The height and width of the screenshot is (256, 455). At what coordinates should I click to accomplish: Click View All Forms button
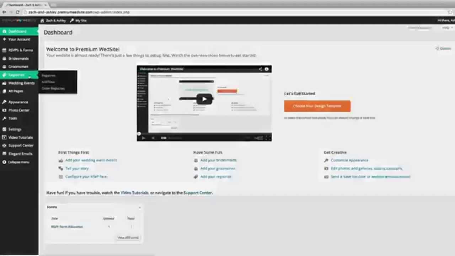coord(128,238)
